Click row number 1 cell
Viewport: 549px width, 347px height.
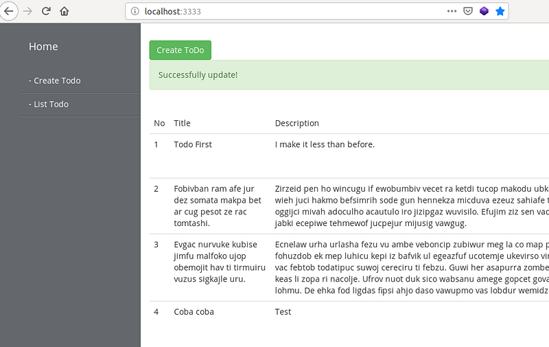pyautogui.click(x=156, y=144)
